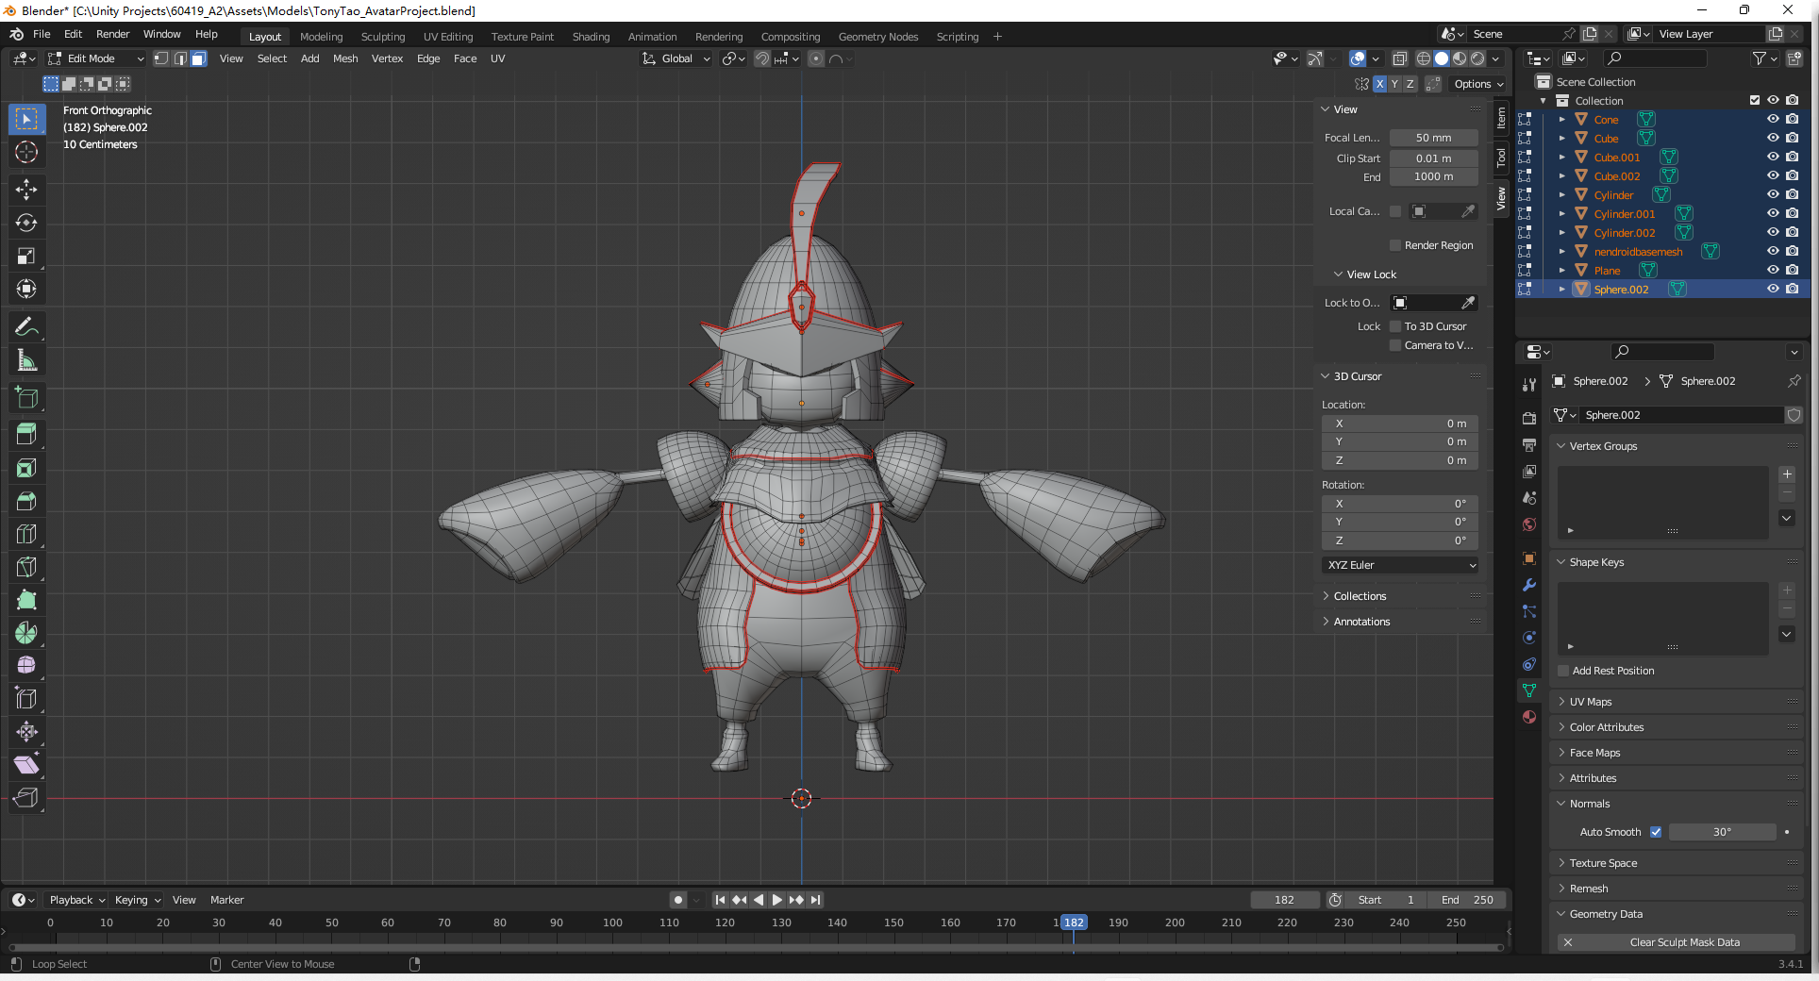Open the Edit Mode dropdown
Image resolution: width=1819 pixels, height=981 pixels.
[96, 58]
